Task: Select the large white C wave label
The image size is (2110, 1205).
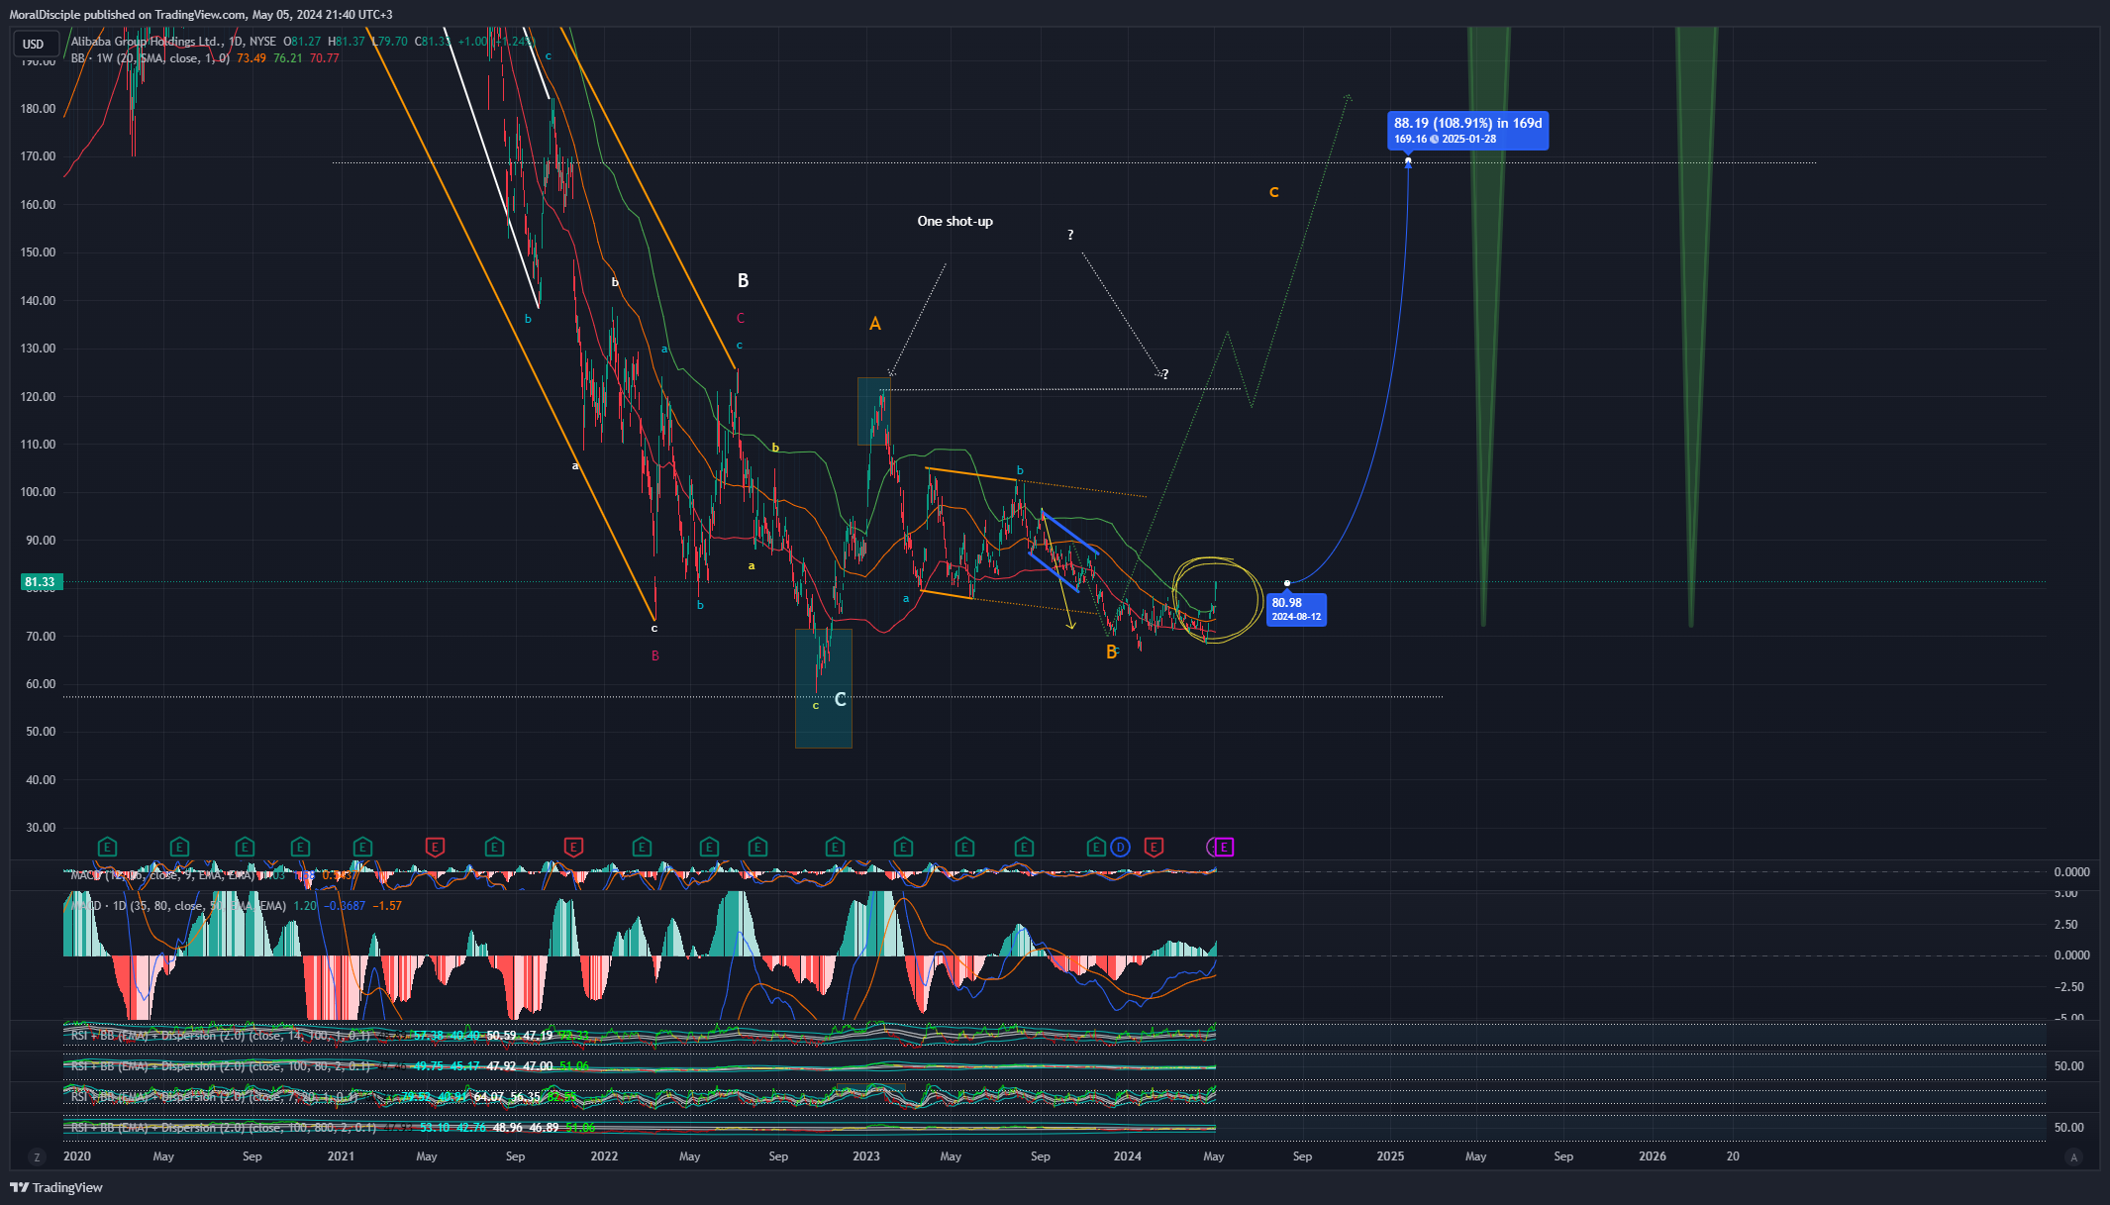Action: click(x=840, y=700)
